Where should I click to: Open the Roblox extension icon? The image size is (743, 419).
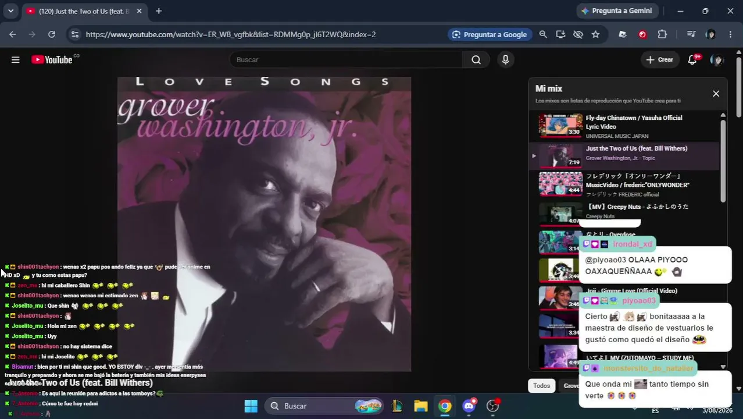point(623,34)
